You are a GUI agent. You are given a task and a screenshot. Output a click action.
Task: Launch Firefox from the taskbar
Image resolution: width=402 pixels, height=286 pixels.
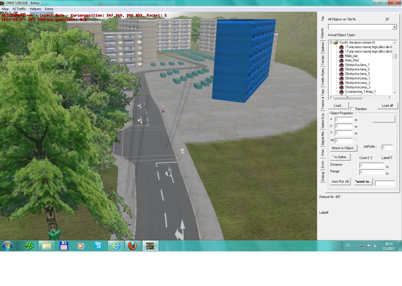pos(132,246)
